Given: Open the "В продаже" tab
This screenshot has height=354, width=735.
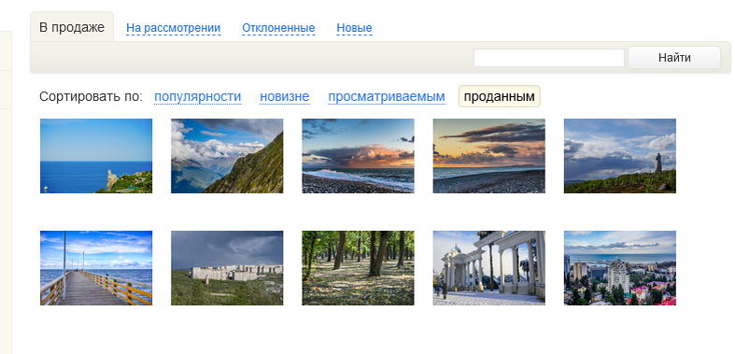Looking at the screenshot, I should [72, 27].
